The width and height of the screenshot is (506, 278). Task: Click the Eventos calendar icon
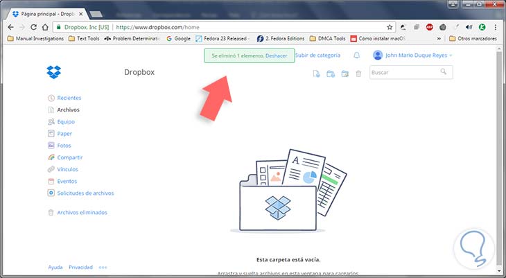[51, 181]
